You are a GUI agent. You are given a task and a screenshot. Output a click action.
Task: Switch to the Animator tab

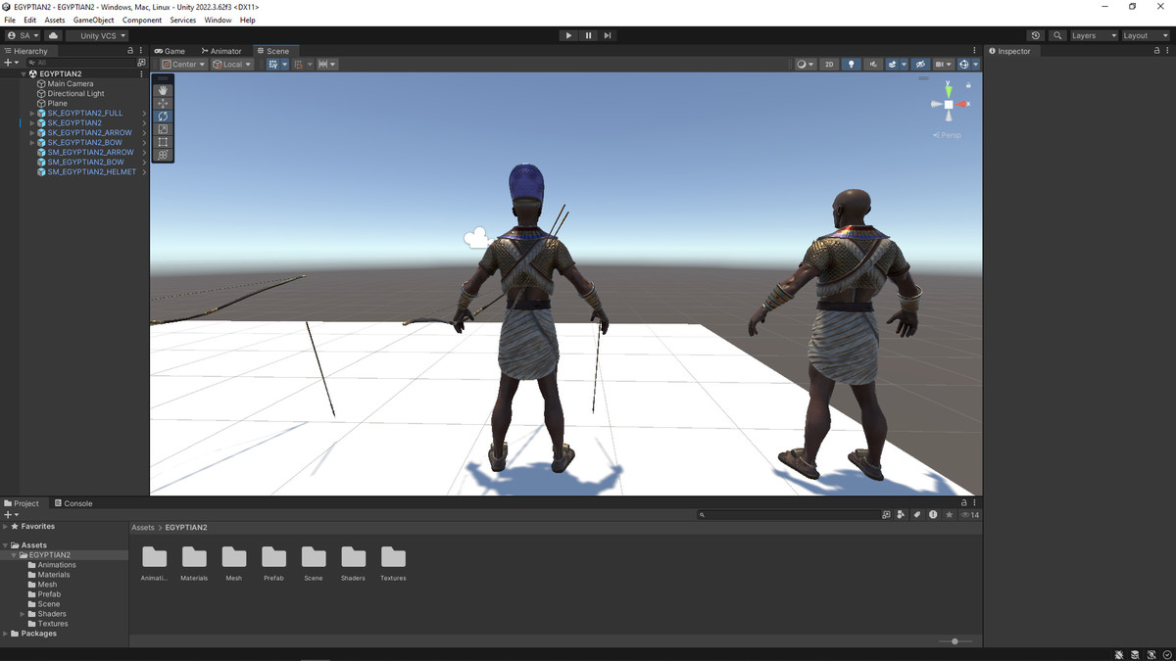point(221,51)
